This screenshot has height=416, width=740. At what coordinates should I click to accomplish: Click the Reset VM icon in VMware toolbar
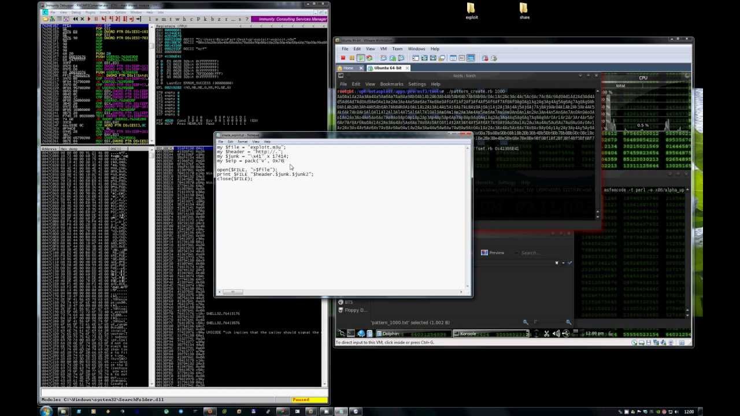point(369,58)
